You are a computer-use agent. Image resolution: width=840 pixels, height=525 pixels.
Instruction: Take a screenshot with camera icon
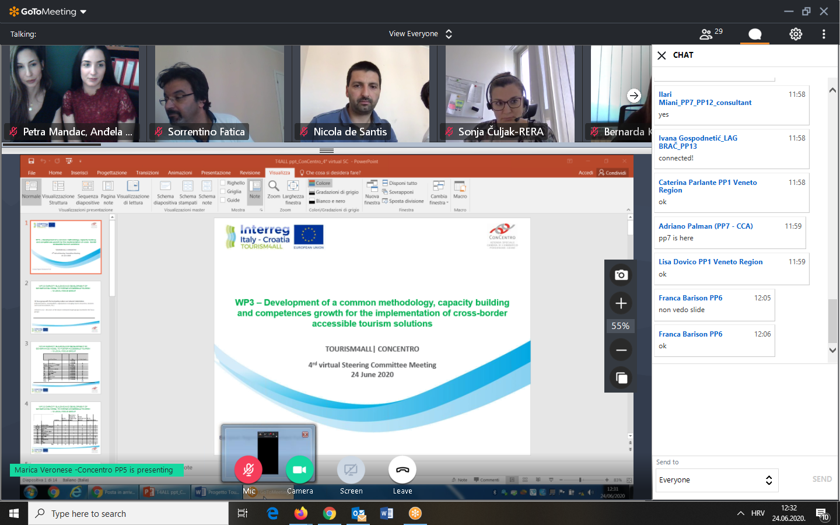click(x=621, y=275)
